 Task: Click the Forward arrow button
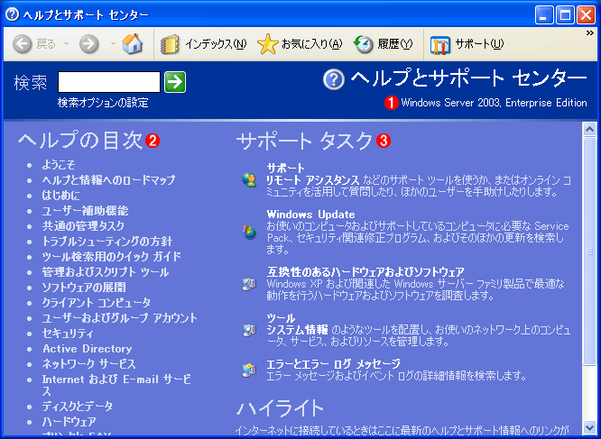89,44
